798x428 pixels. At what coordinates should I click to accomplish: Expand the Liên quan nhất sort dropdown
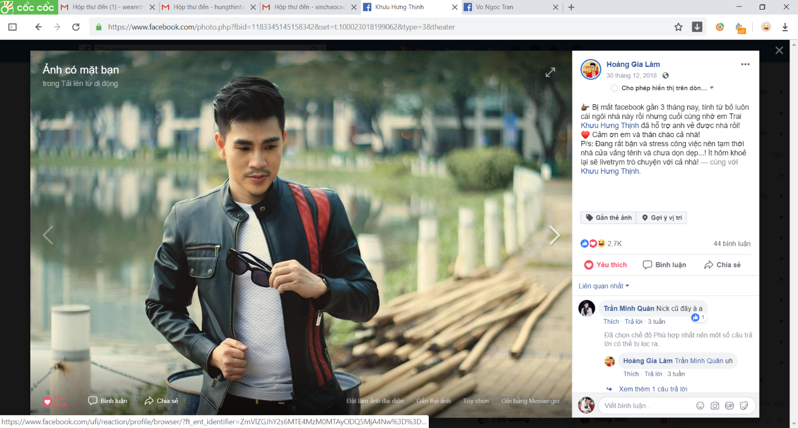click(x=604, y=286)
